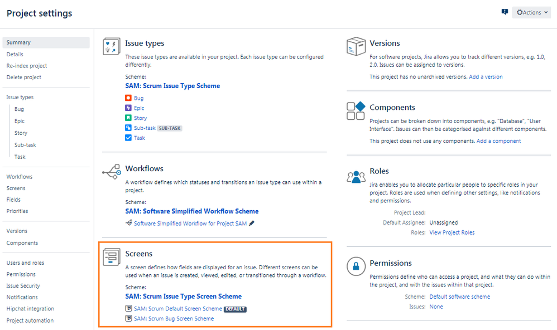This screenshot has height=330, width=557.
Task: Click the Versions box icon
Action: tap(356, 46)
